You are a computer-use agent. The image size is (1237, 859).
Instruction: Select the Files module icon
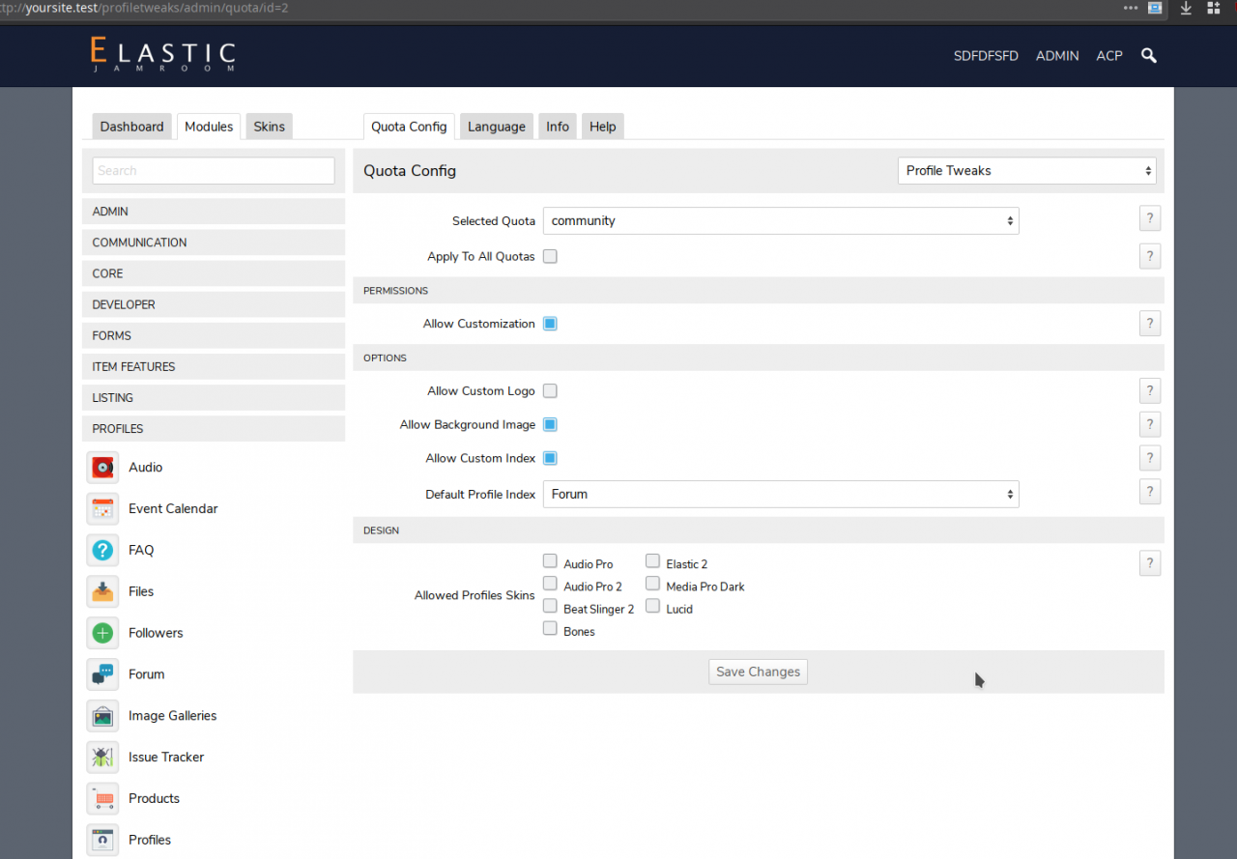click(x=102, y=591)
